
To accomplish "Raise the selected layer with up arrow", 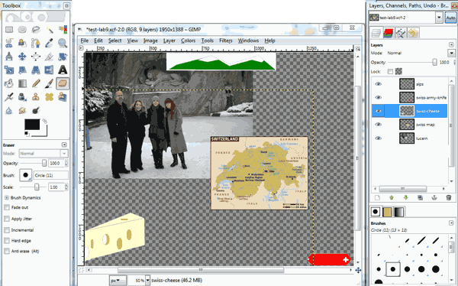I will pyautogui.click(x=392, y=198).
